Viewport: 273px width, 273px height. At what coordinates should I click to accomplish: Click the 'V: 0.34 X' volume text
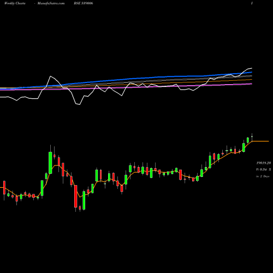264,169
